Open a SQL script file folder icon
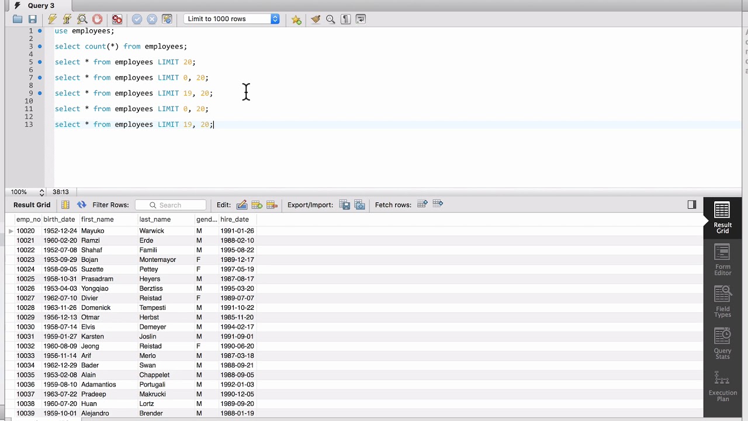Screen dimensions: 748x421 point(18,19)
